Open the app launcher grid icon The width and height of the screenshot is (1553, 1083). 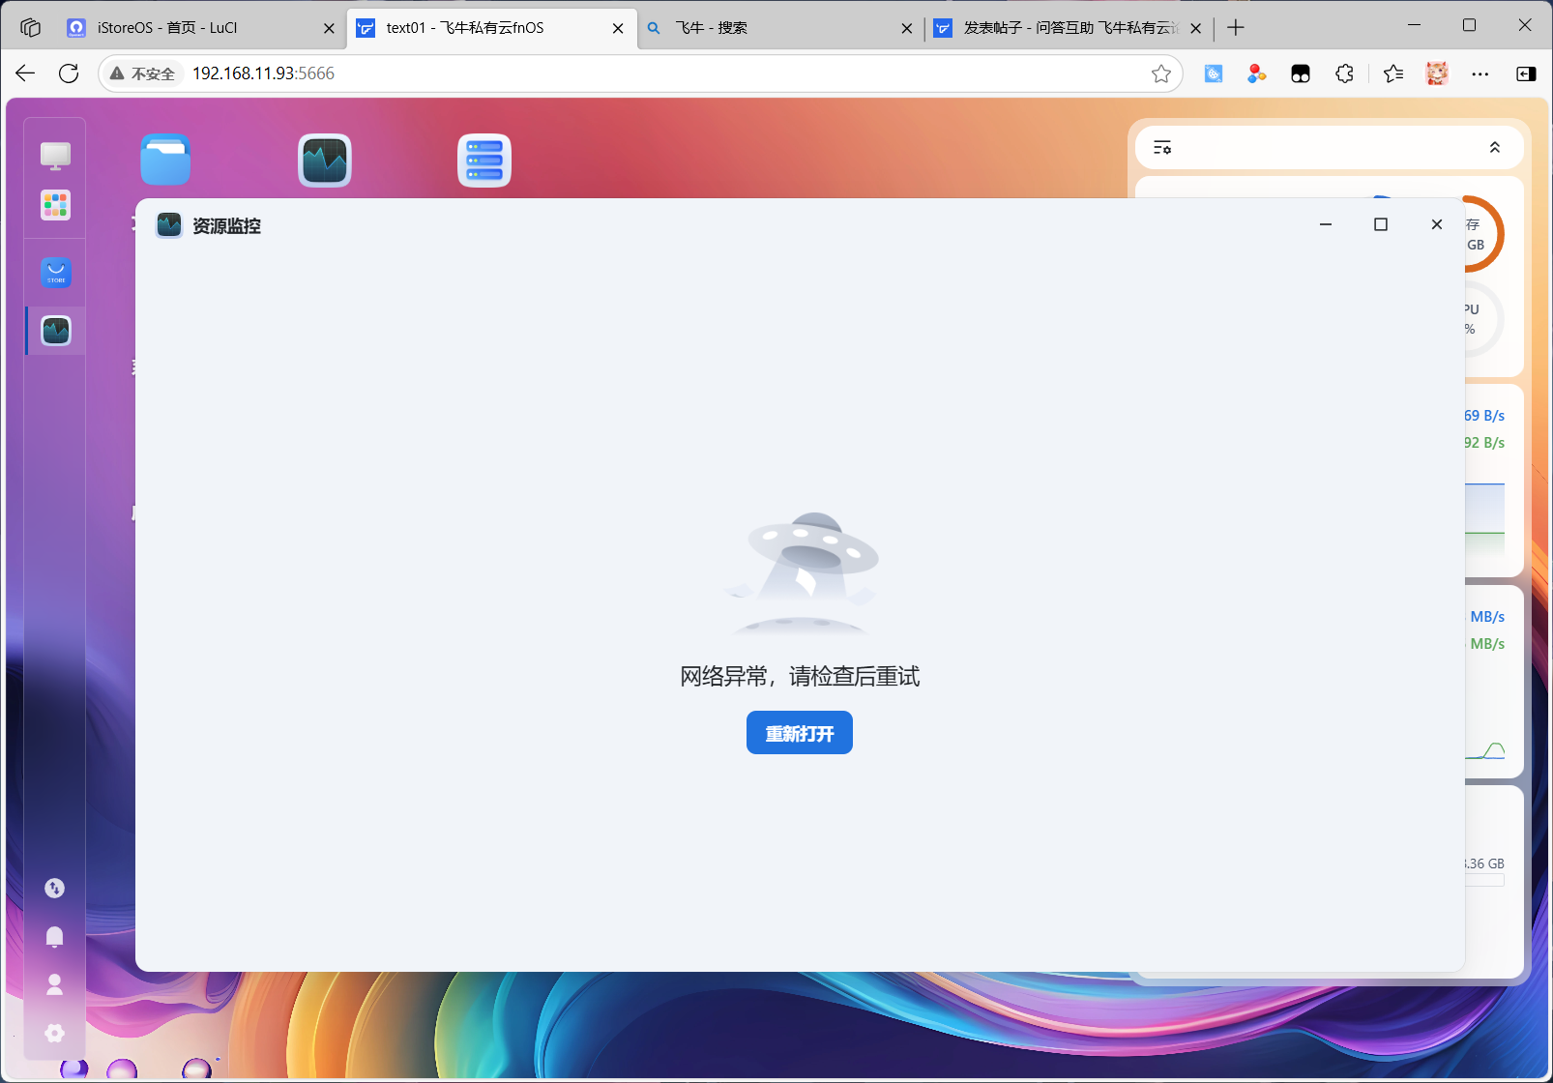(x=55, y=205)
